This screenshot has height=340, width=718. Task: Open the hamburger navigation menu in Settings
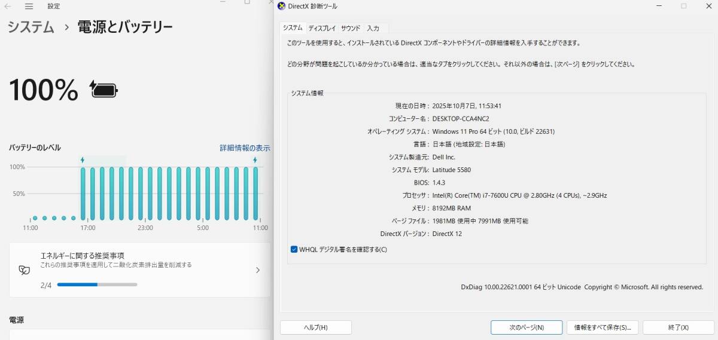pos(29,7)
